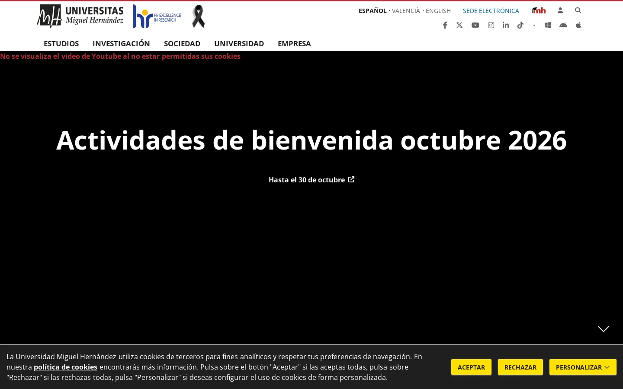The width and height of the screenshot is (623, 389).
Task: Open the user account icon
Action: click(560, 10)
